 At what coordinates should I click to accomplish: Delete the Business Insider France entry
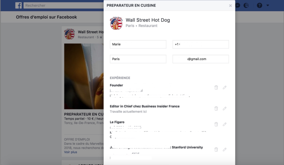(x=216, y=108)
